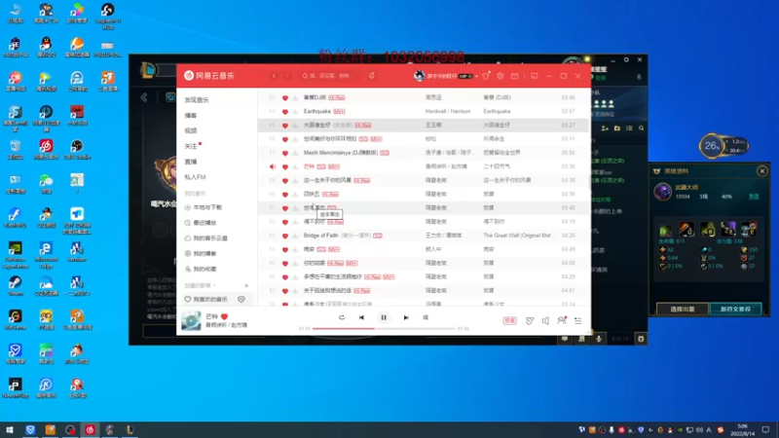Open 本地与下载 in the sidebar
The height and width of the screenshot is (438, 779).
tap(207, 207)
